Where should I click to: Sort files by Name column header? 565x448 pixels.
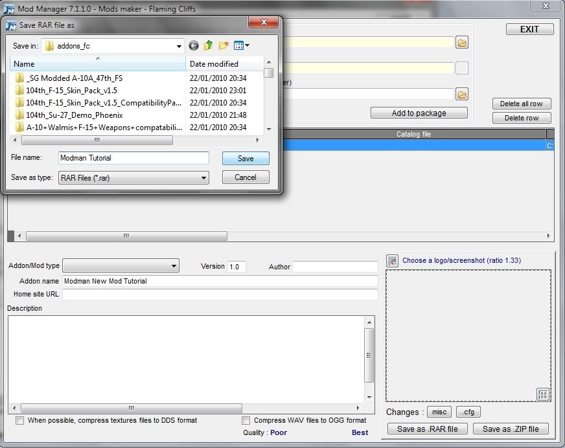[x=97, y=64]
